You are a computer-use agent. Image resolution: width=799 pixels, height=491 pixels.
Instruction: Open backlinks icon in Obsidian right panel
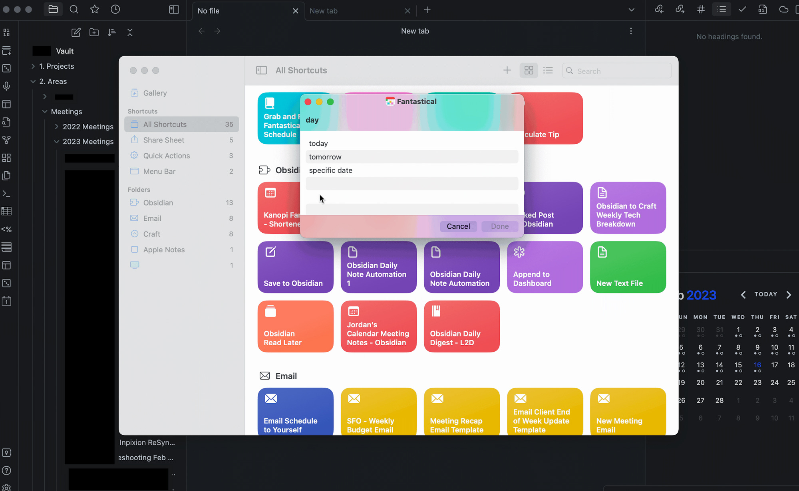coord(659,9)
